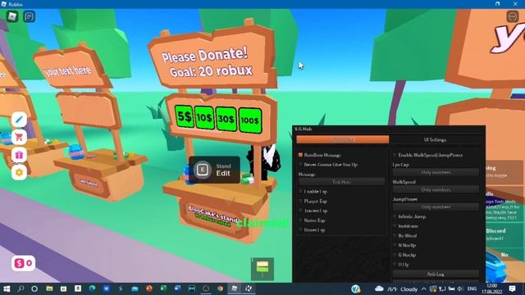Enable the N Noclip checkbox
This screenshot has width=525, height=295.
(x=395, y=245)
